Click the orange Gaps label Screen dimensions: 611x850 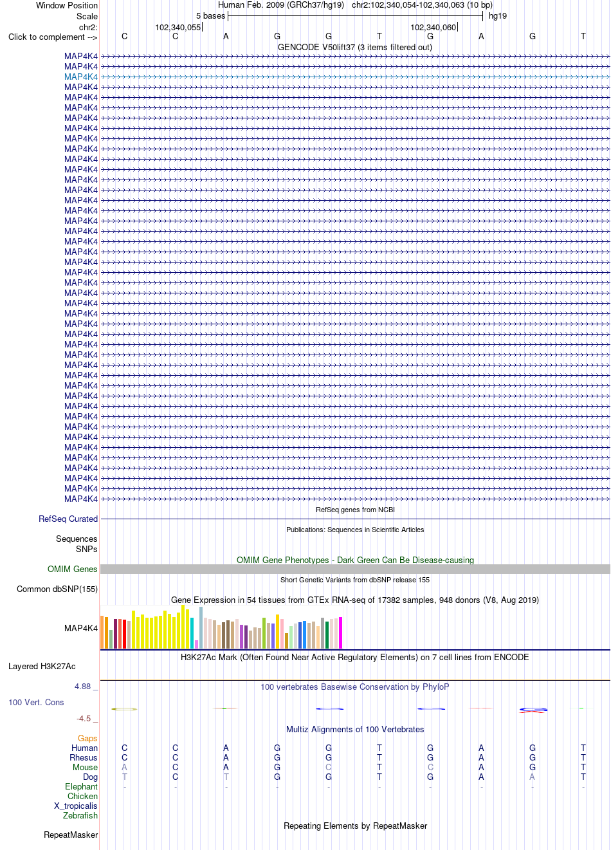click(x=87, y=738)
